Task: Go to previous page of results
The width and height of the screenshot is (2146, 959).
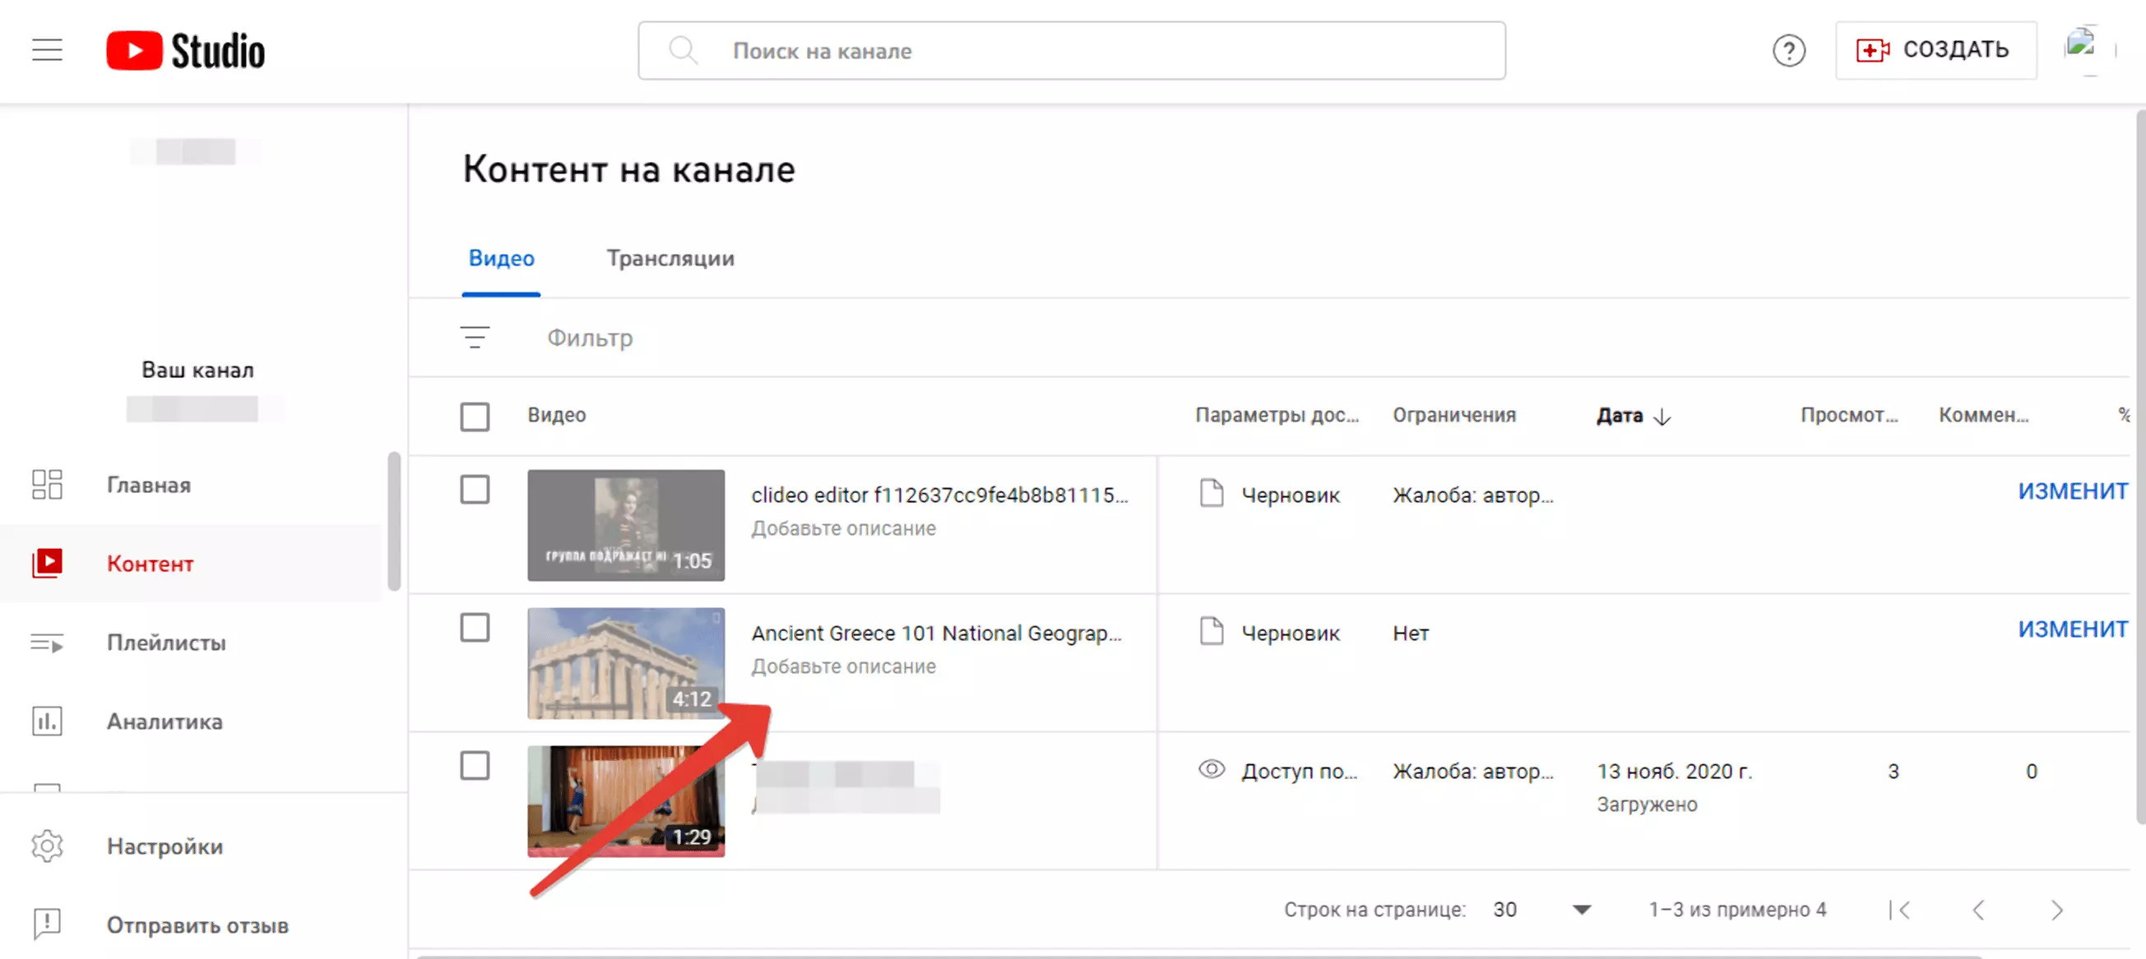Action: coord(1978,910)
